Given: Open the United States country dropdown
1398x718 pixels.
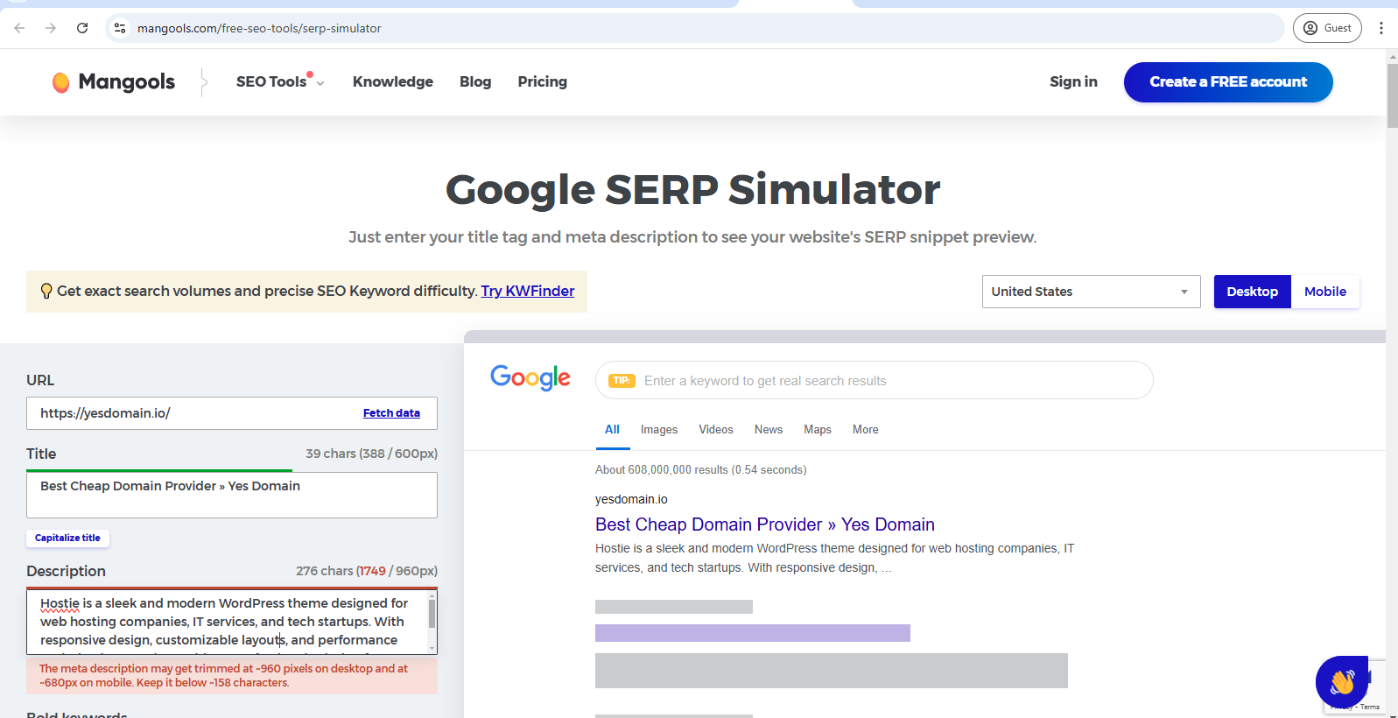Looking at the screenshot, I should [1091, 292].
